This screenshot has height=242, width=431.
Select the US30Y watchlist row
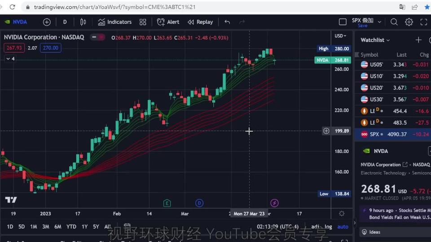(393, 99)
